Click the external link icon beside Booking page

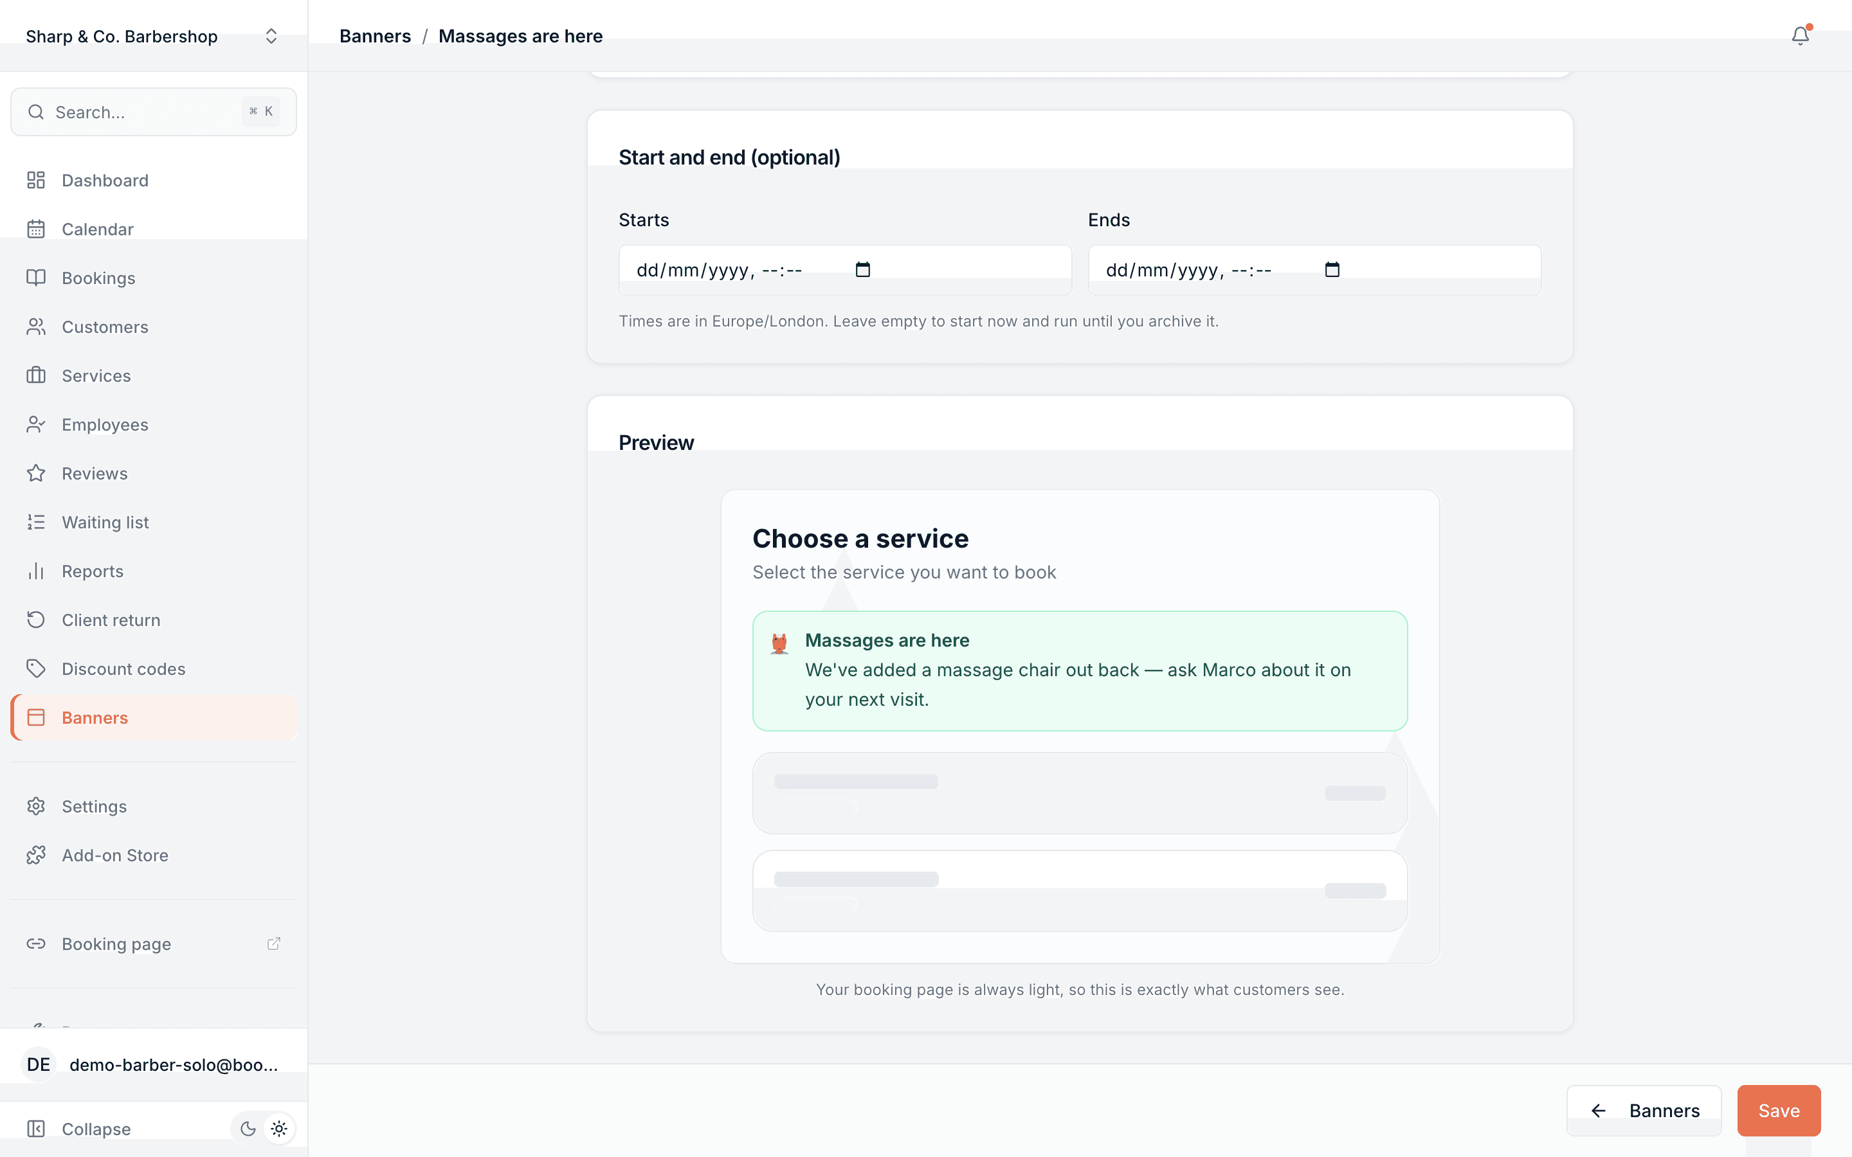[273, 944]
